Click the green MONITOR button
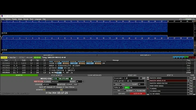The image size is (196, 110). tap(19, 75)
